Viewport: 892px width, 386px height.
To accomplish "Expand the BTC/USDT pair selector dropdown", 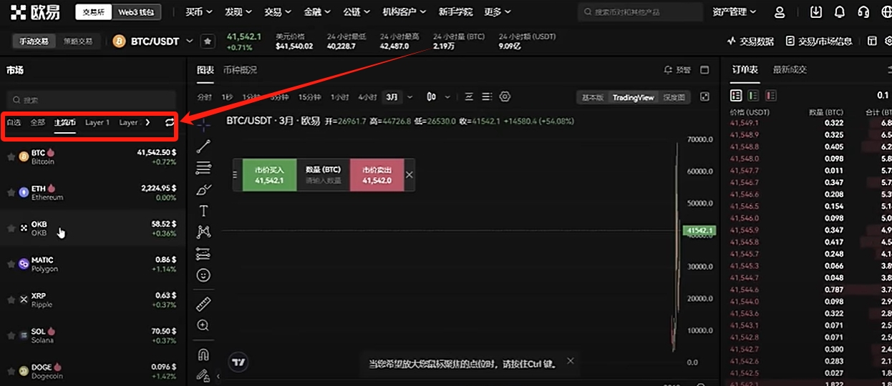I will 190,41.
